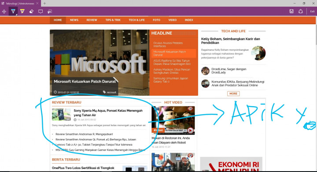Click the DroidLime round thumbnail
The image size is (317, 172).
point(205,71)
